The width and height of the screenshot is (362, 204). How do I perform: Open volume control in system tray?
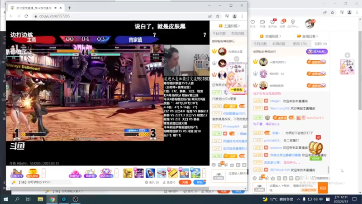315,199
